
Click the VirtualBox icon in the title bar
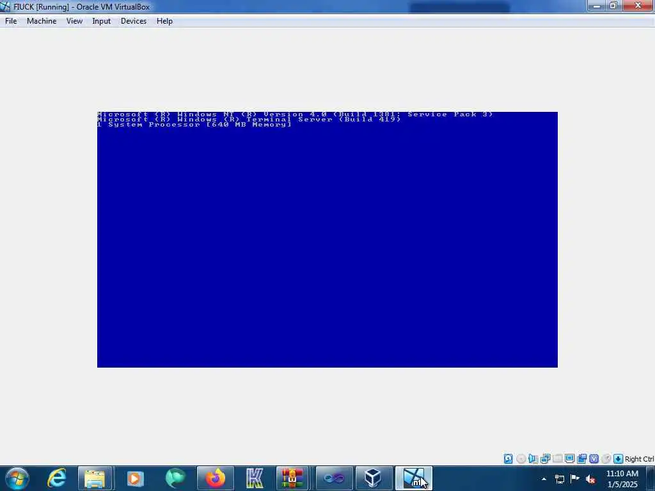(x=5, y=6)
